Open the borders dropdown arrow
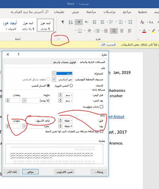 [75, 31]
